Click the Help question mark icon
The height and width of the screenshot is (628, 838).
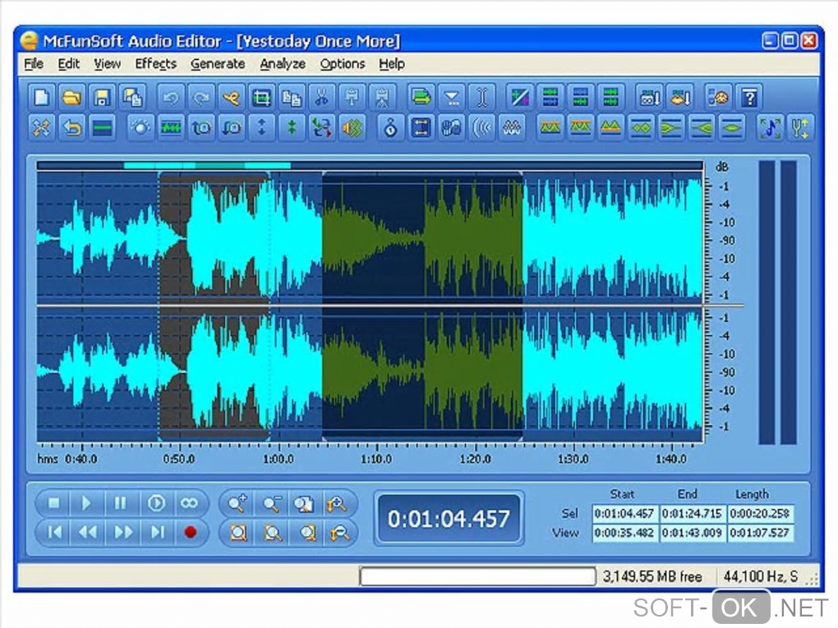tap(748, 98)
